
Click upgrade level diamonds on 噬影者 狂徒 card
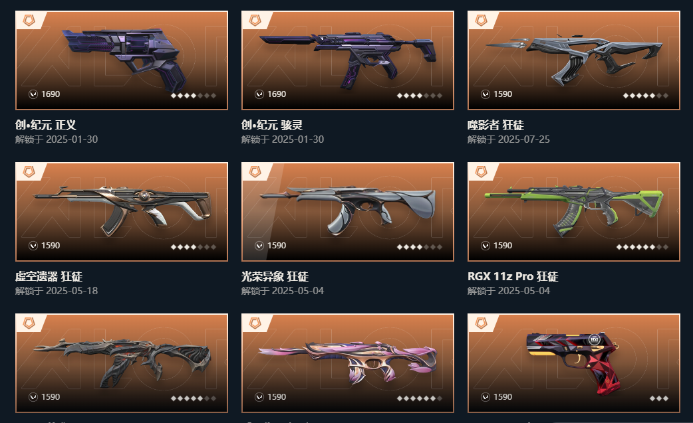click(x=646, y=95)
